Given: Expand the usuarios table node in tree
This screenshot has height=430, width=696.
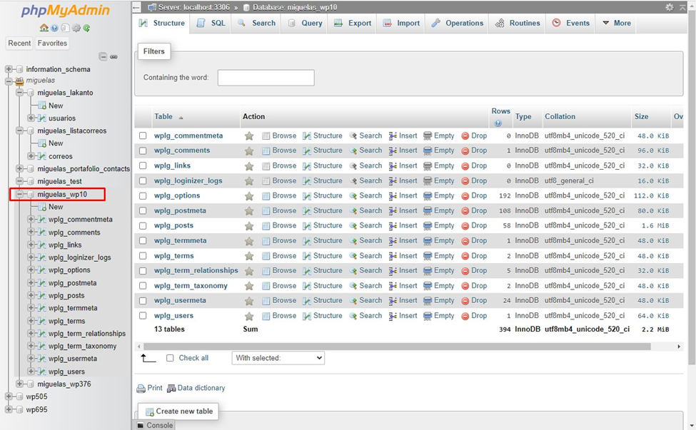Looking at the screenshot, I should (x=31, y=118).
